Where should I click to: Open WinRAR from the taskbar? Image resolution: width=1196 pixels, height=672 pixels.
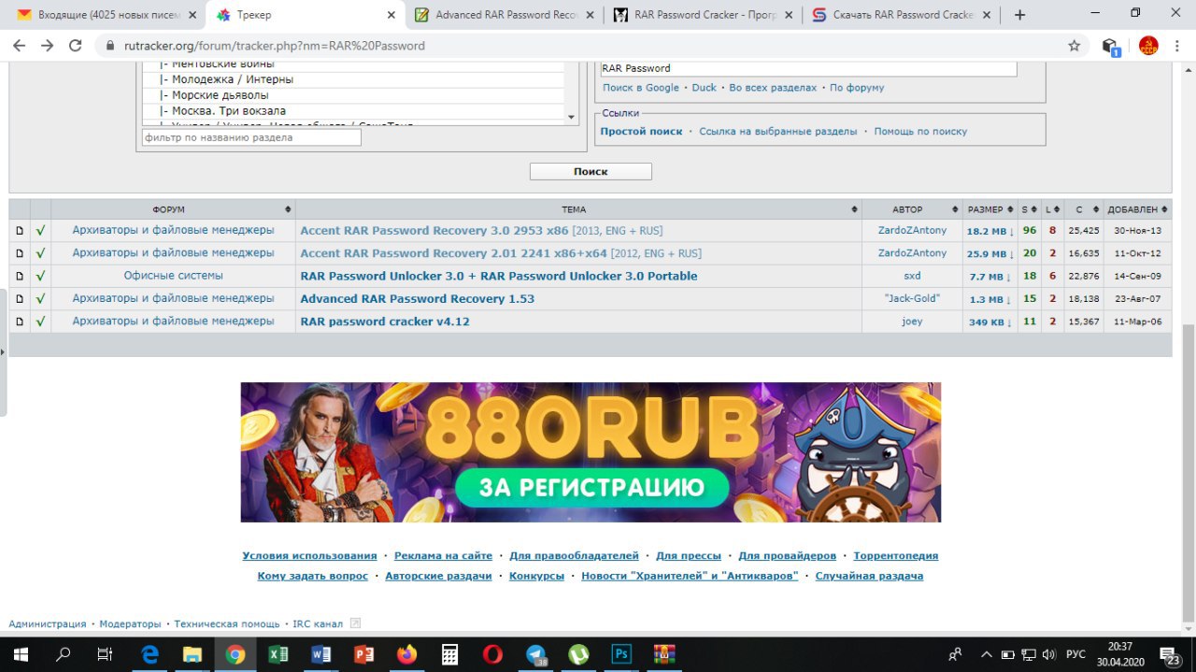(664, 654)
